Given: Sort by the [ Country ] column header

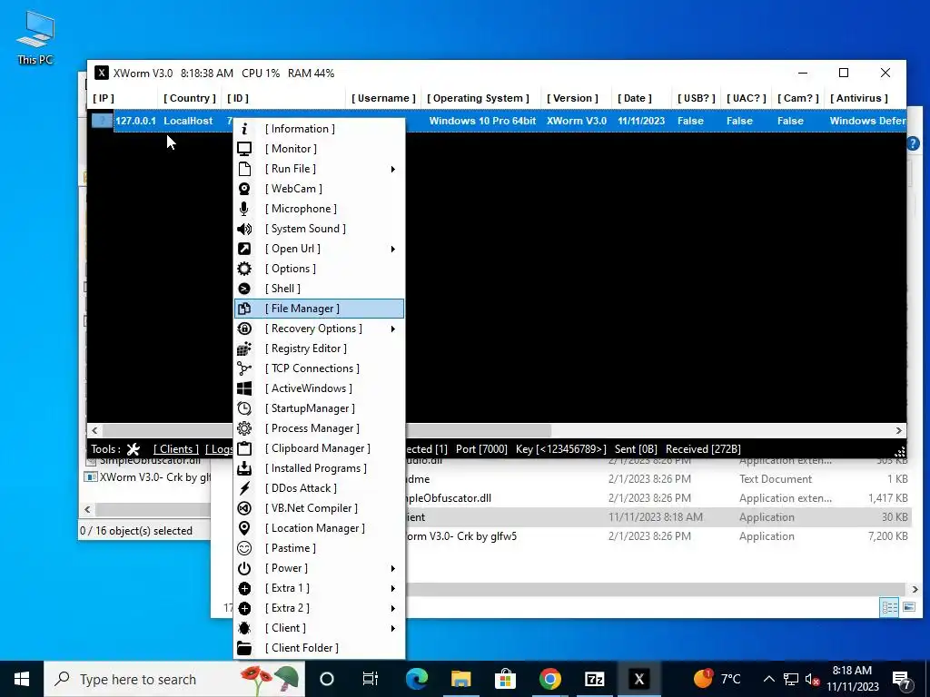Looking at the screenshot, I should pyautogui.click(x=190, y=98).
